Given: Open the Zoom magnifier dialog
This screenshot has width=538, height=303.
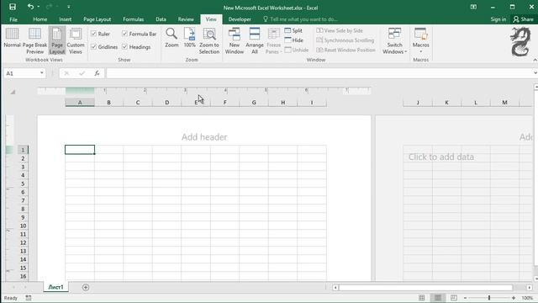Looking at the screenshot, I should 171,38.
